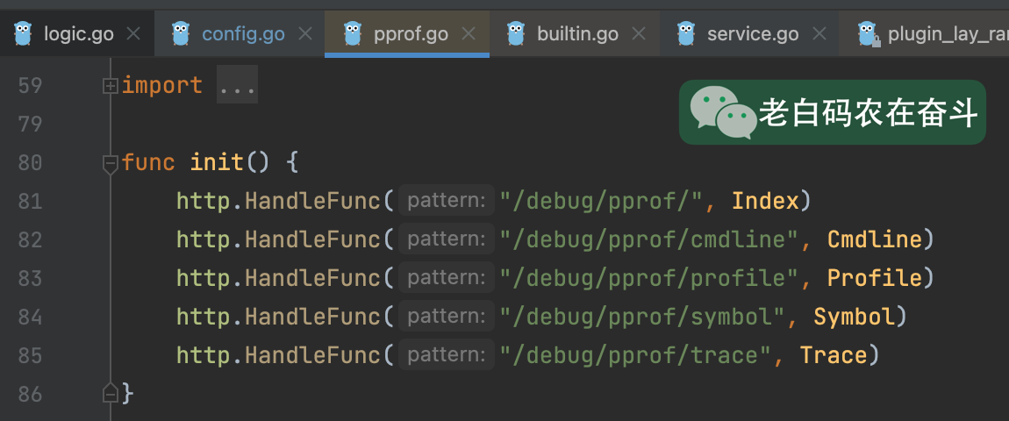This screenshot has width=1009, height=421.
Task: Switch to the logic.go tab
Action: click(x=78, y=34)
